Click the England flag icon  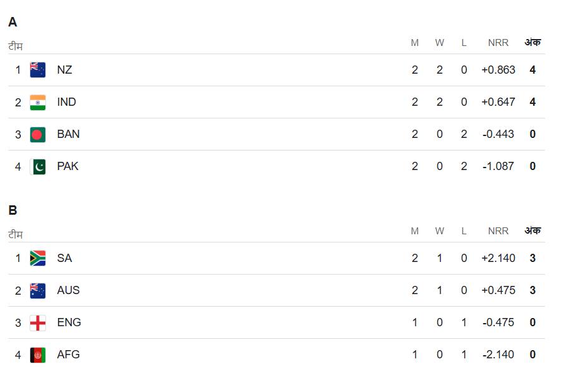[x=38, y=322]
